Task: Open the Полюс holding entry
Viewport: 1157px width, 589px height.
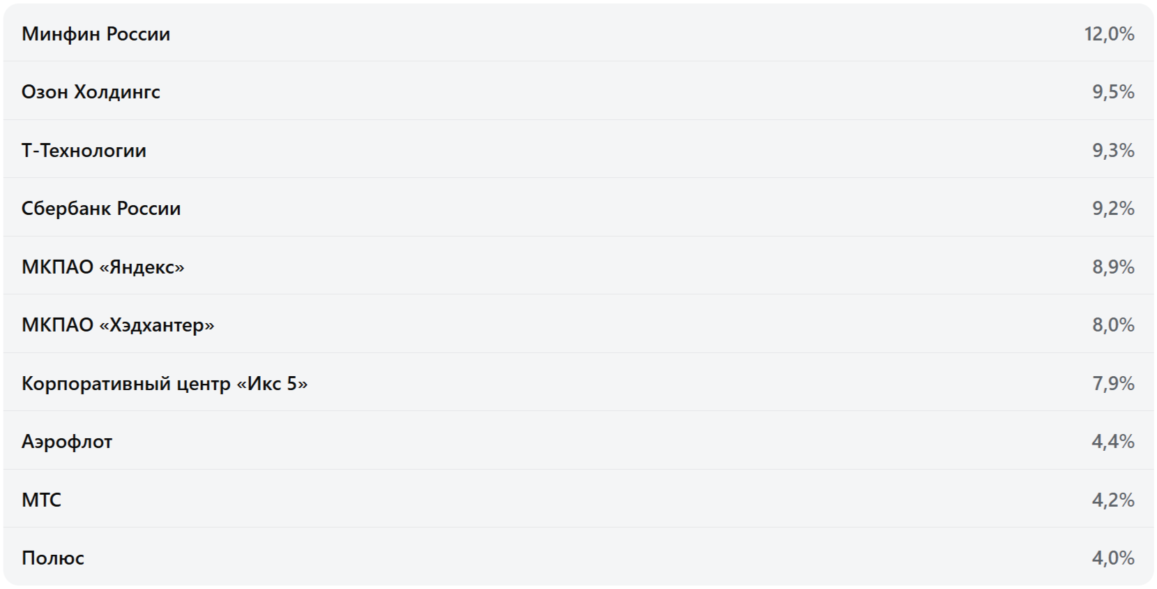Action: pos(53,558)
